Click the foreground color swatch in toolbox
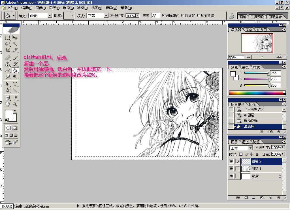 (9, 114)
